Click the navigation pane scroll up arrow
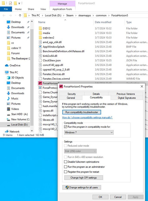 (x=32, y=21)
